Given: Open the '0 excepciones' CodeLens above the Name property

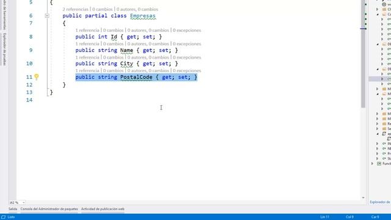Looking at the screenshot, I should click(x=187, y=43).
